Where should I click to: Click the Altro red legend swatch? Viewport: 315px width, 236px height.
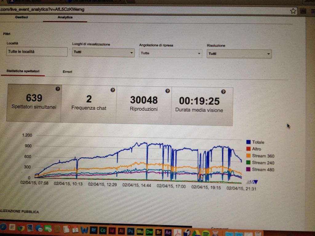(x=248, y=149)
